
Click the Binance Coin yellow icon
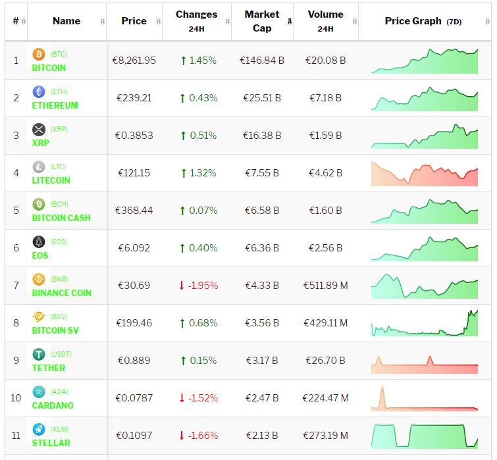point(38,280)
